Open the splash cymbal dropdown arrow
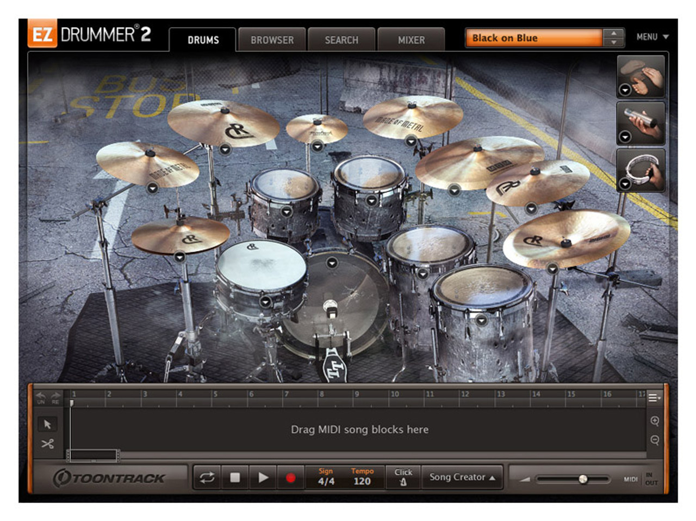The image size is (696, 521). coord(318,146)
